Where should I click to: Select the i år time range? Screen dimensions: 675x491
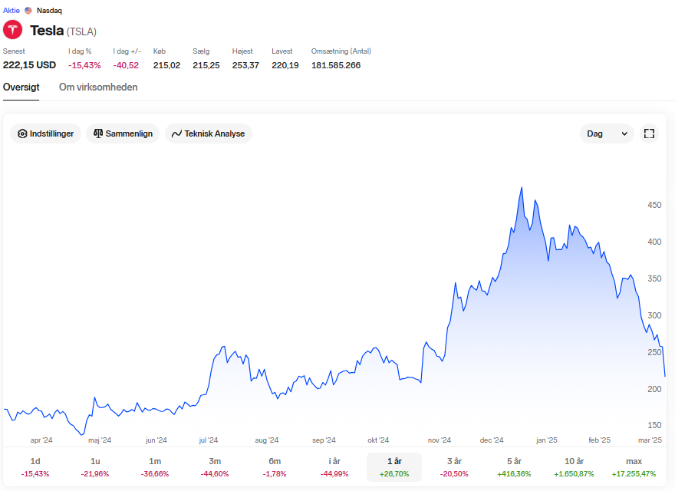(x=334, y=467)
